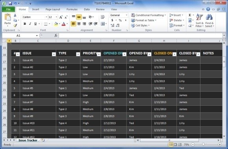Save the workbook from Quick Access
The width and height of the screenshot is (228, 149).
(10, 4)
